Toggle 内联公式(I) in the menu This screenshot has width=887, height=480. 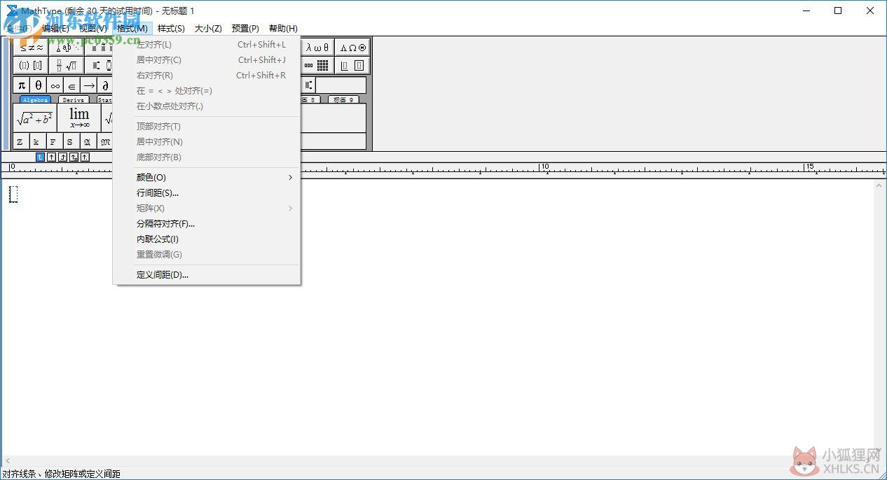(x=207, y=239)
